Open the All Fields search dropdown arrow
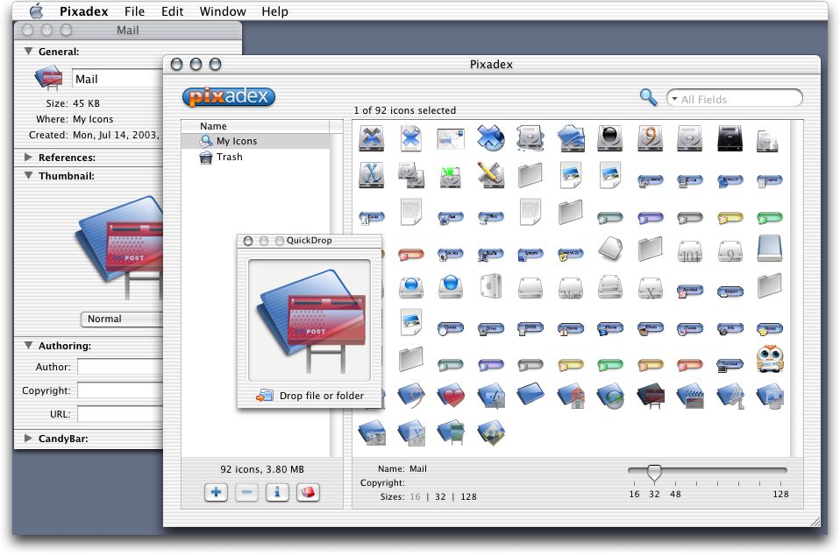 [675, 99]
